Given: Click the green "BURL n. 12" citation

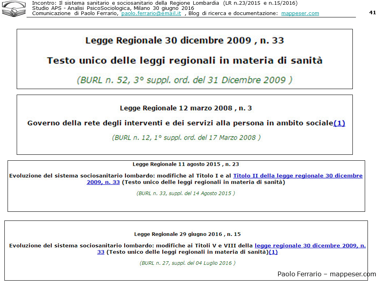Looking at the screenshot, I should point(186,138).
